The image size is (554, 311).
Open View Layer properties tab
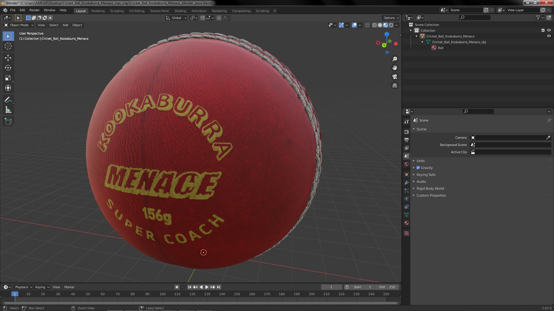(407, 148)
